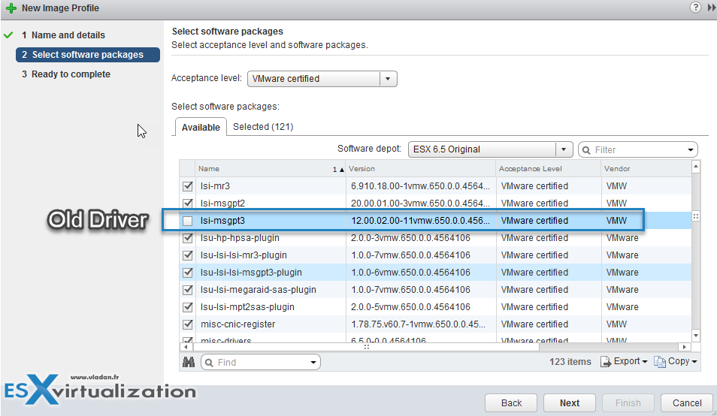Open the Find field dropdown arrow
This screenshot has width=717, height=416.
click(x=313, y=363)
